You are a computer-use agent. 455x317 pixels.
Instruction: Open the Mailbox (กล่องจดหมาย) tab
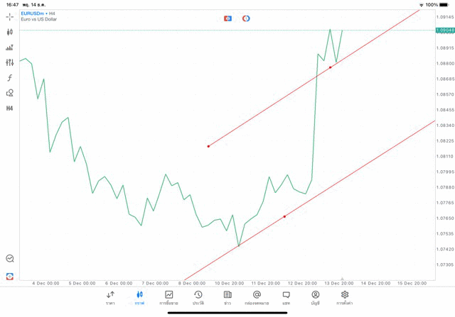tap(257, 297)
